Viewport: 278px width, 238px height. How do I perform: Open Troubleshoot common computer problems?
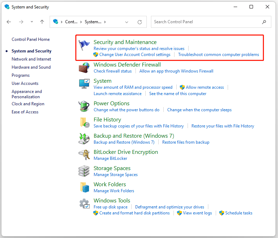(219, 55)
